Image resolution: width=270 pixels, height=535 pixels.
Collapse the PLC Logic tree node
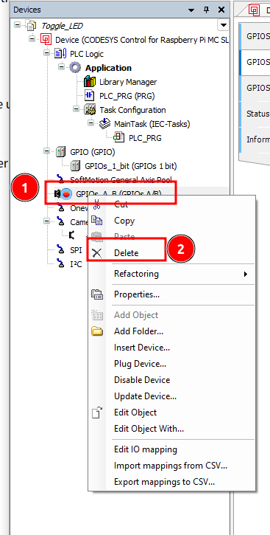[46, 54]
